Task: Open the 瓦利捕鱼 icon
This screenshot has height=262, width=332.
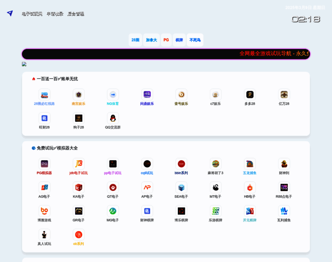Action: click(x=284, y=211)
